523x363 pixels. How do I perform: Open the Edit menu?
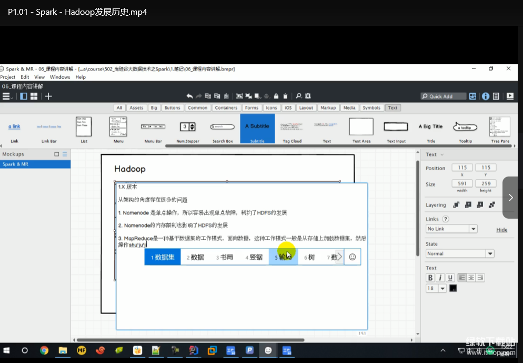point(25,77)
